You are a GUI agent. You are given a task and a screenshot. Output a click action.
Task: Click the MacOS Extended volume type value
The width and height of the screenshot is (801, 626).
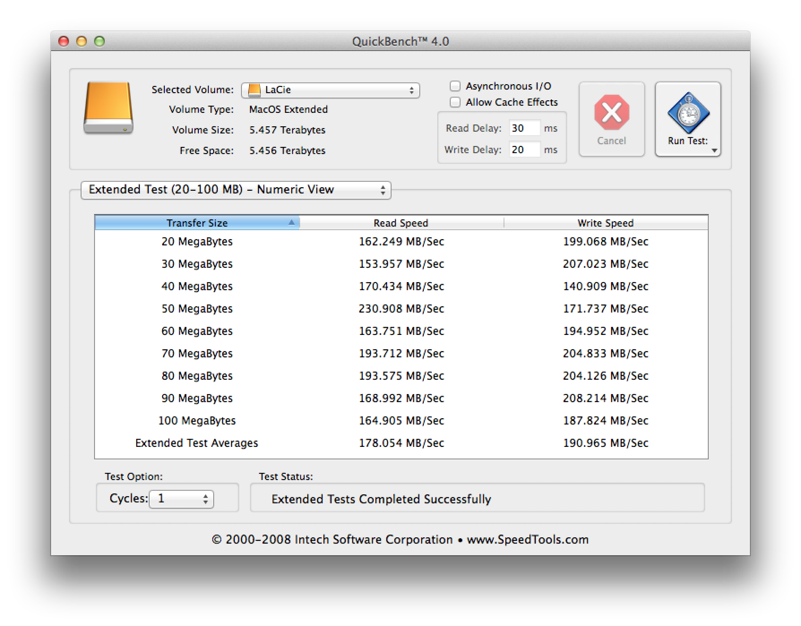(289, 109)
